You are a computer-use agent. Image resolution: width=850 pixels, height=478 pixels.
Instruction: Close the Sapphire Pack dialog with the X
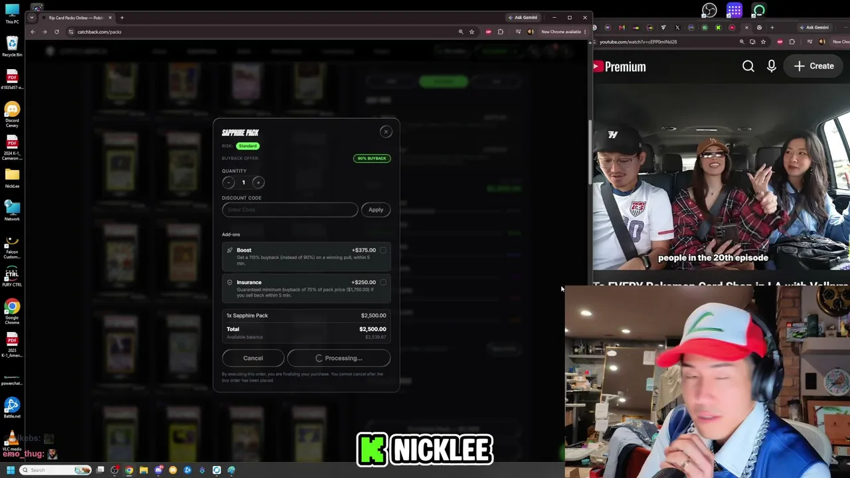(386, 131)
